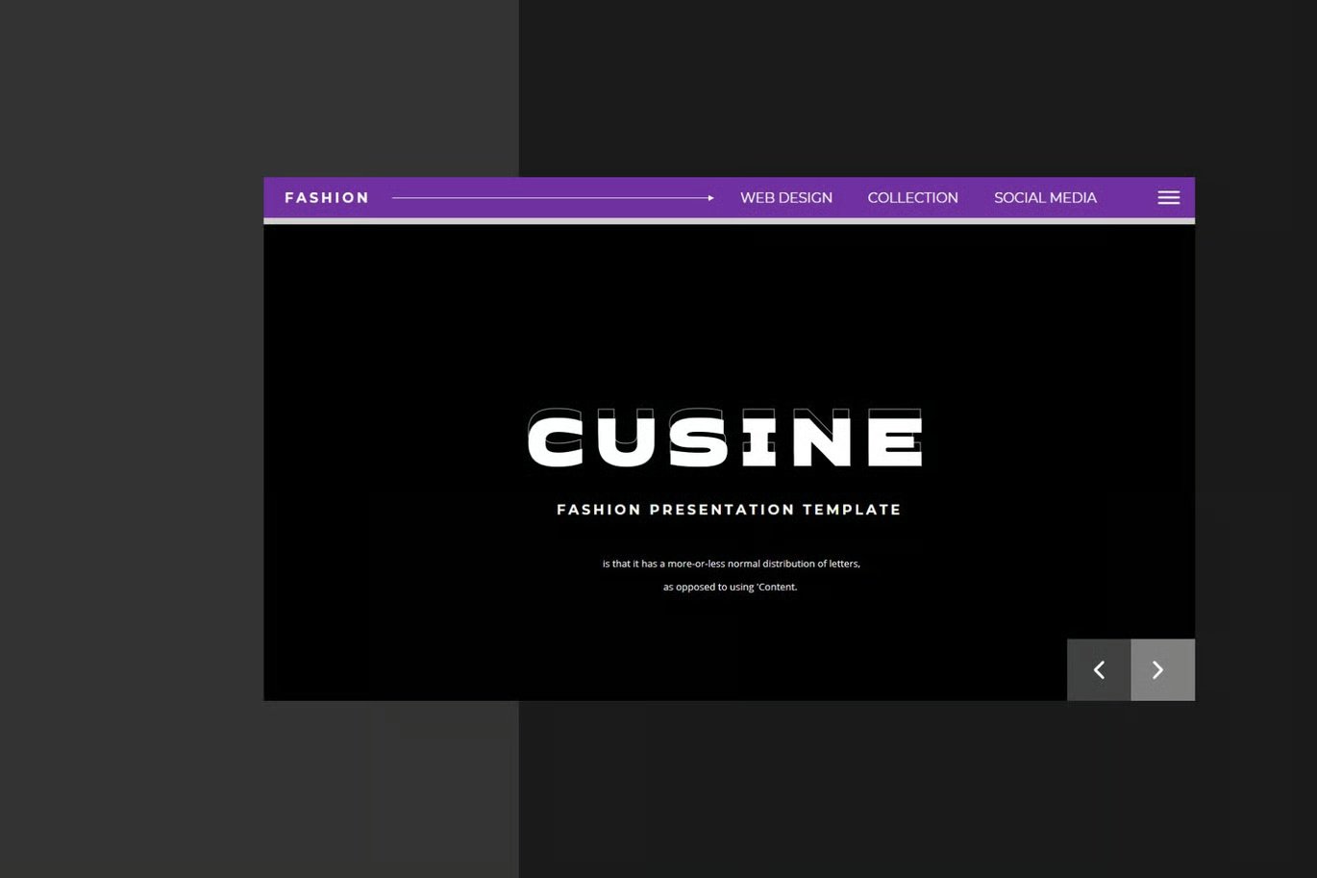1317x878 pixels.
Task: Click the word FASHION in the subtitle
Action: click(599, 510)
